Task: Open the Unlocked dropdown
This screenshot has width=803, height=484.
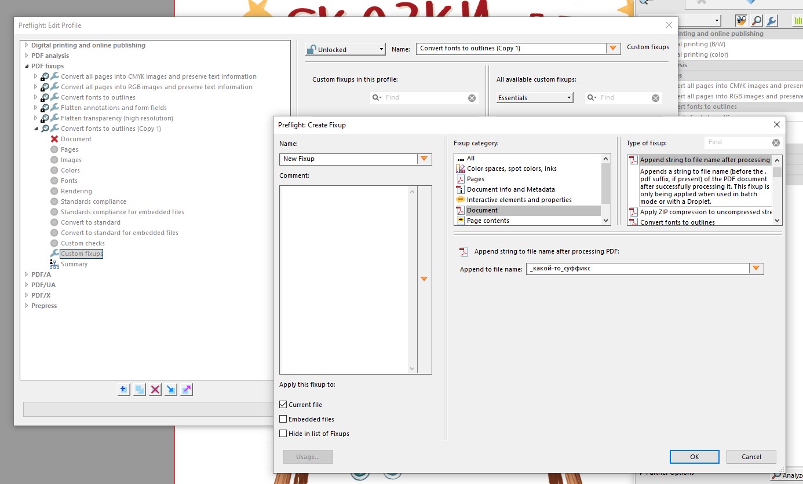Action: (345, 49)
